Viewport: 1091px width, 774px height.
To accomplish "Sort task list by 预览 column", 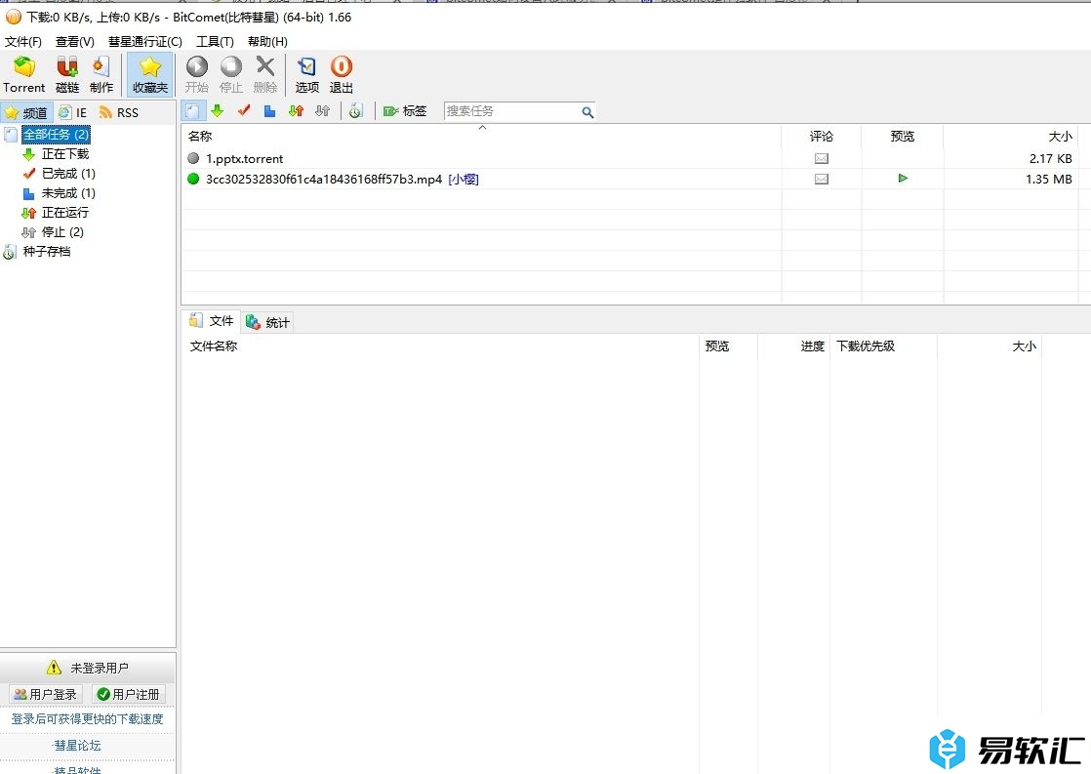I will click(x=903, y=137).
